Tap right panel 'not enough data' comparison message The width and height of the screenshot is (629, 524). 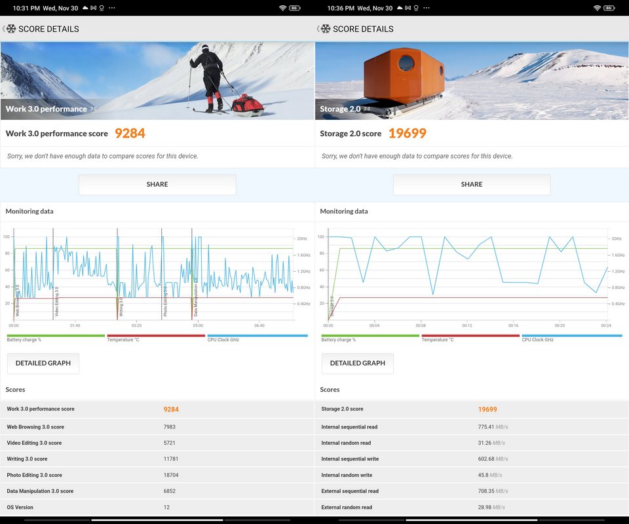pyautogui.click(x=417, y=156)
